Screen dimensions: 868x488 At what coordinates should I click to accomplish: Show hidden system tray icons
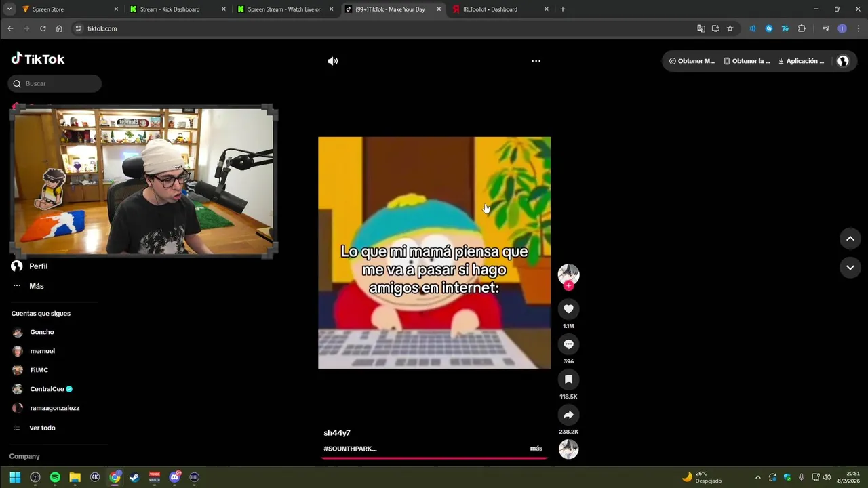pyautogui.click(x=757, y=477)
